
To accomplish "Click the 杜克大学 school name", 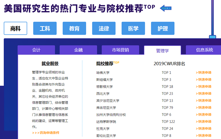I will (x=103, y=129).
